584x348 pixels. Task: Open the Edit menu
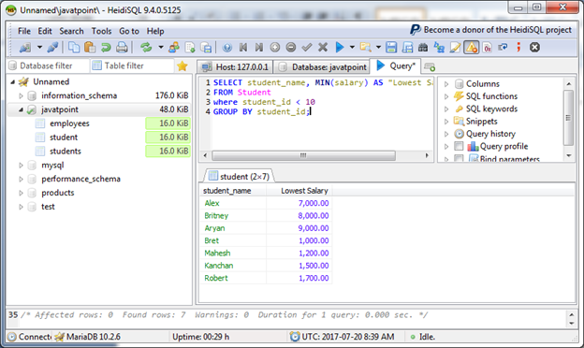[x=45, y=31]
